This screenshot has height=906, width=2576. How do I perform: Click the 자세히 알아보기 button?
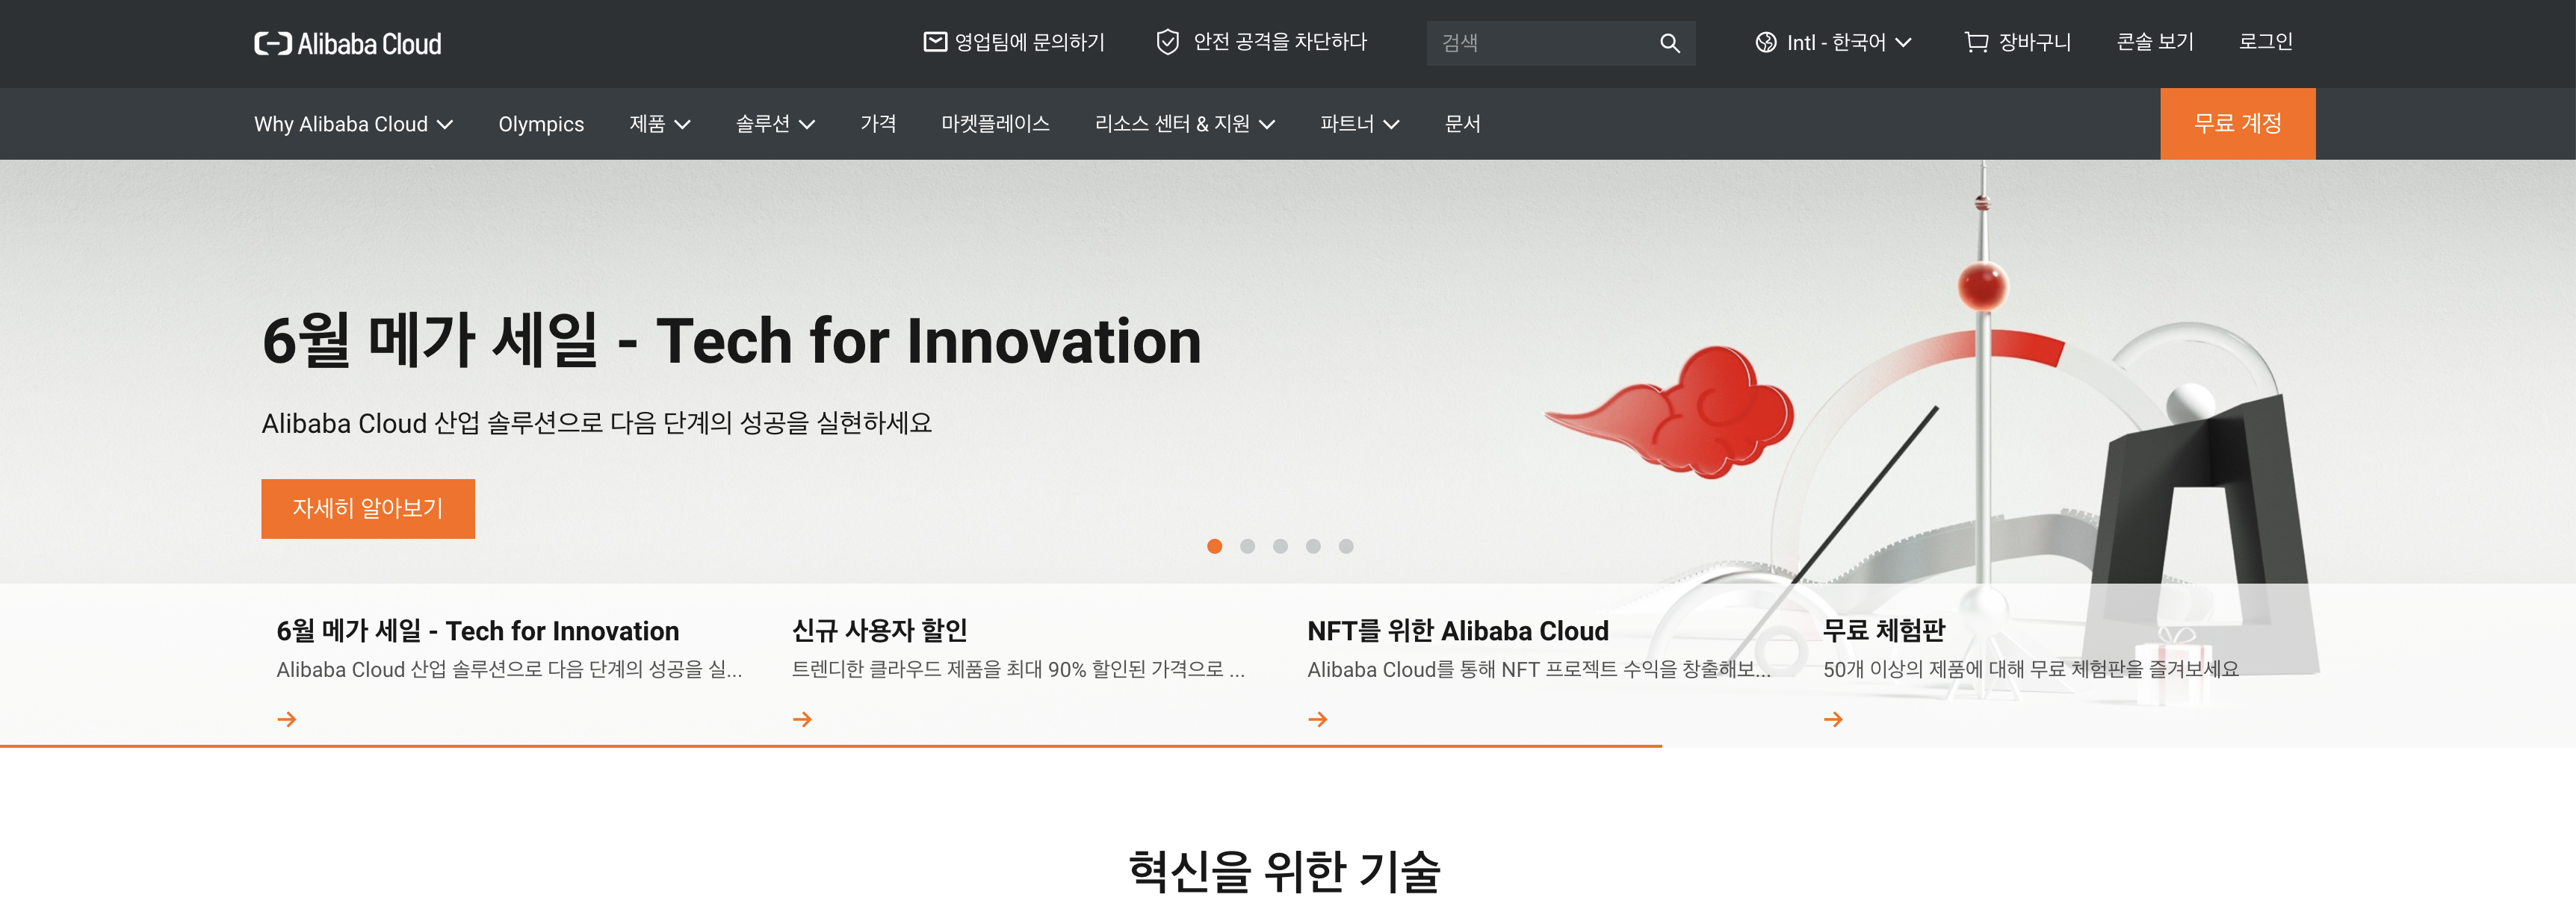click(x=368, y=508)
